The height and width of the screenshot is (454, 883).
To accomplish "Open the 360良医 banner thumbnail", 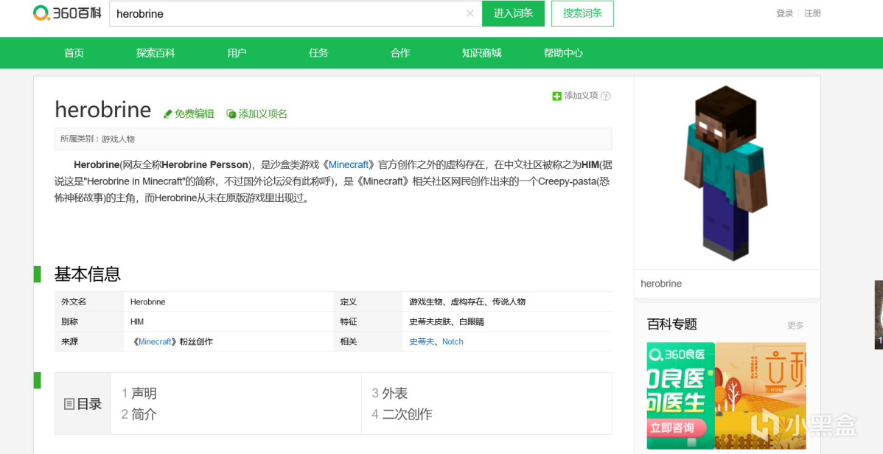I will coord(681,396).
